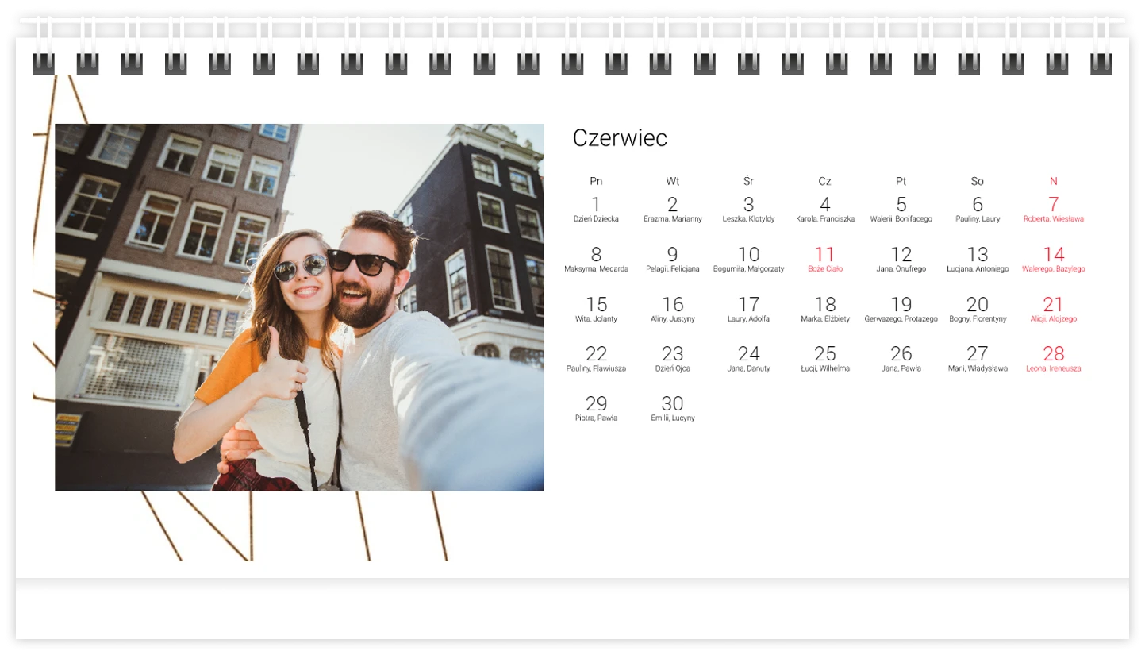Click the So Saturday header
Viewport: 1145px width, 655px height.
[x=977, y=182]
